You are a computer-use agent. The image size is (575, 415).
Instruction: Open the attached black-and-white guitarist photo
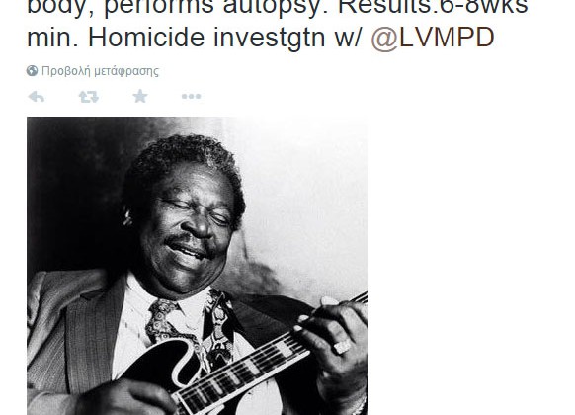(x=197, y=266)
